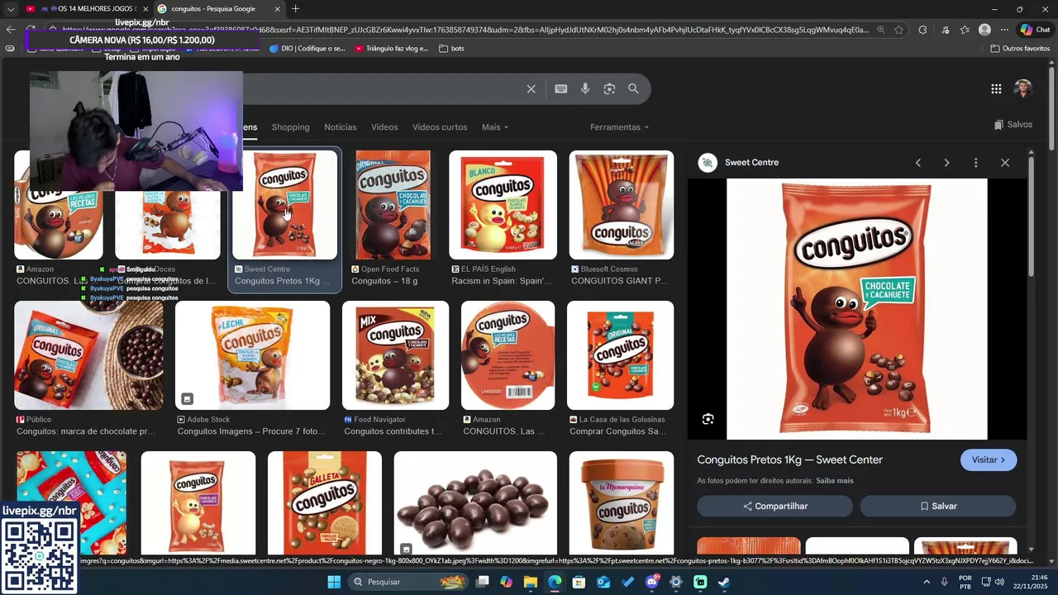Close the conguitos Pesquisa Google tab

pyautogui.click(x=277, y=9)
